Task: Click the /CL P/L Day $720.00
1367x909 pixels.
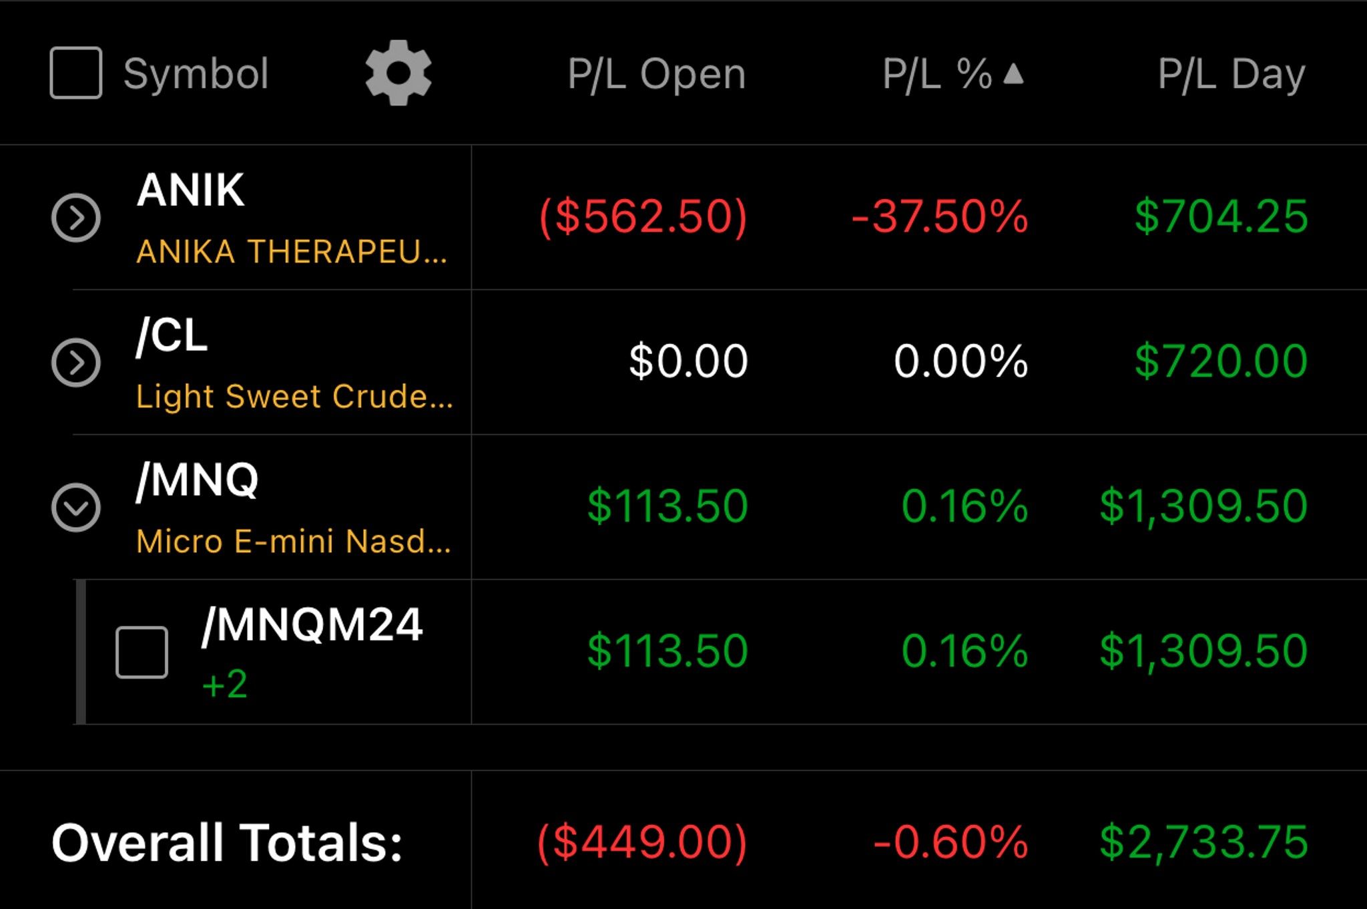Action: [x=1221, y=361]
